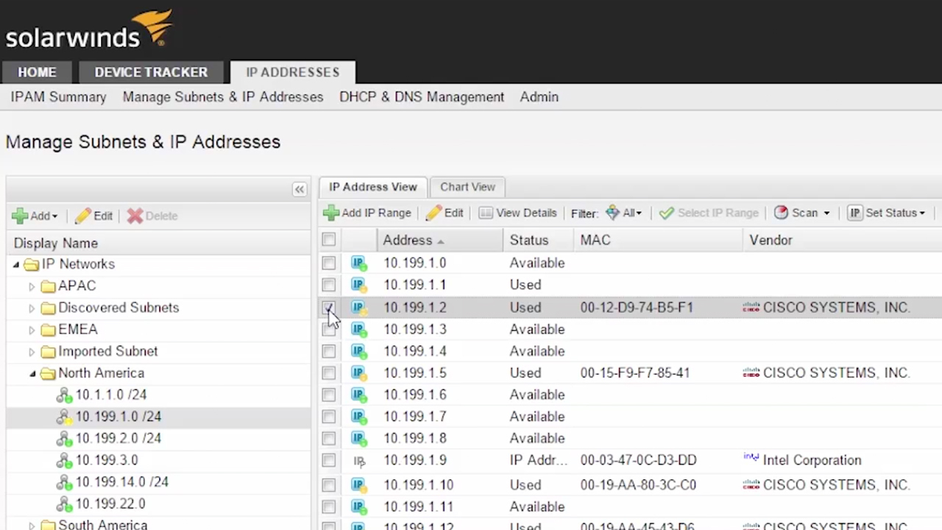The image size is (942, 530).
Task: Switch to Chart View tab
Action: click(x=467, y=187)
